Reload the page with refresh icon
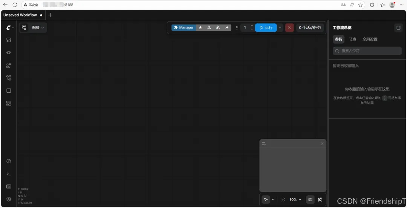 tap(15, 5)
